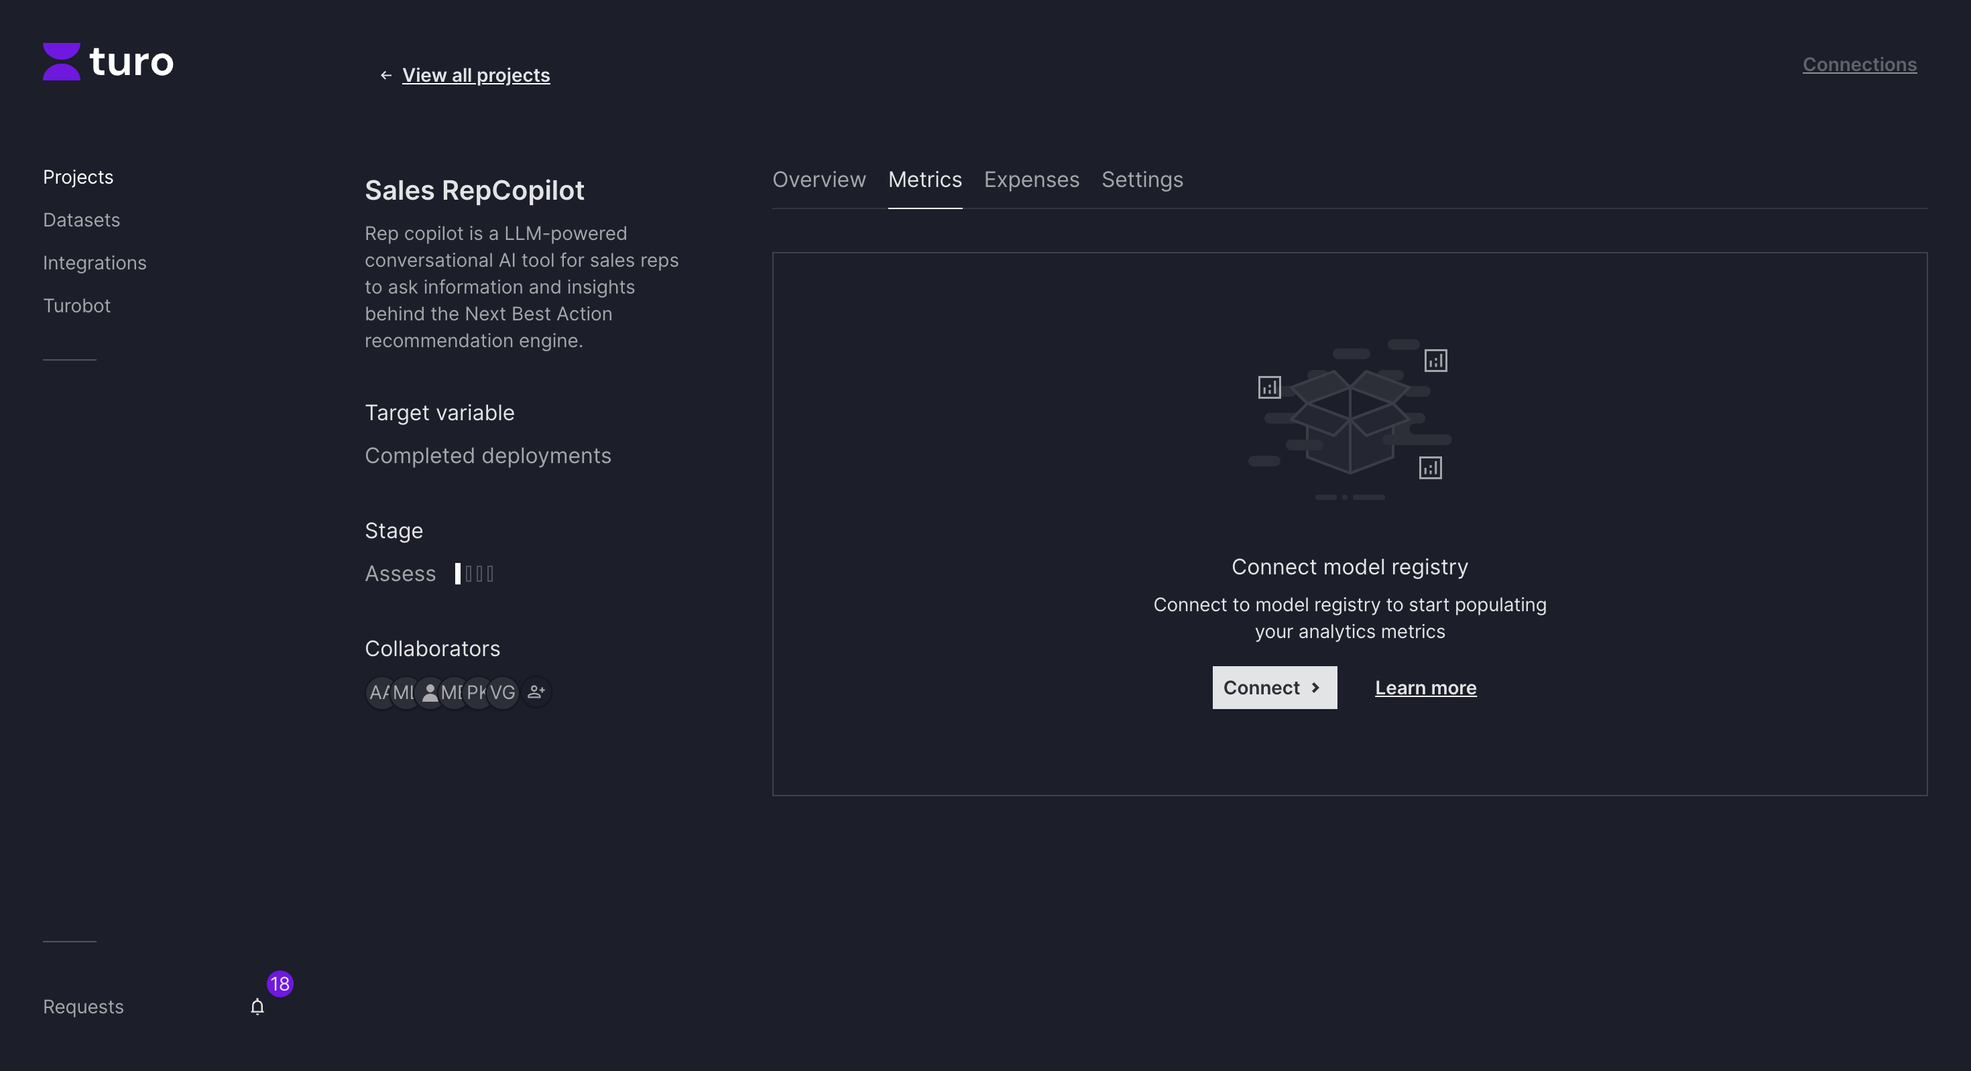Click the Connections link
The image size is (1971, 1071).
coord(1859,64)
